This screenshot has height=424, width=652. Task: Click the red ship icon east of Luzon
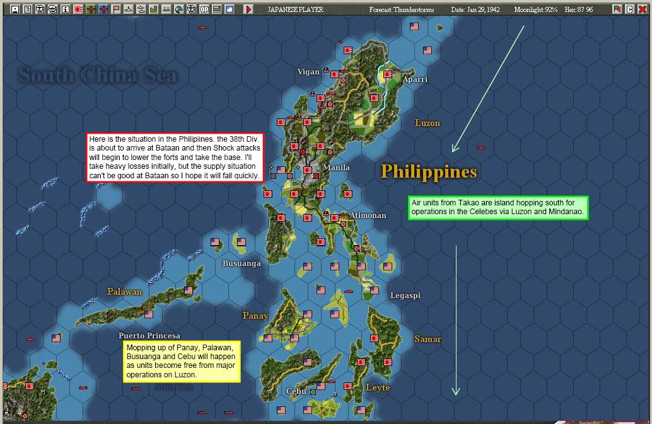pos(481,147)
